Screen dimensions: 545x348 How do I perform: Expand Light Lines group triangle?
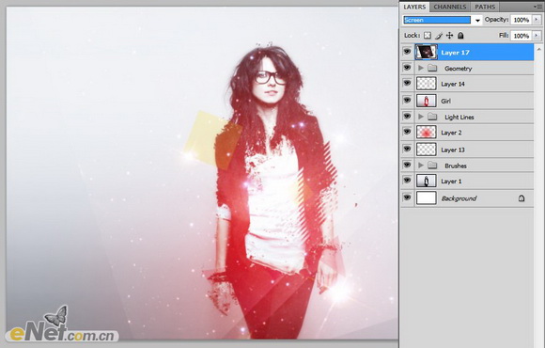[x=421, y=117]
